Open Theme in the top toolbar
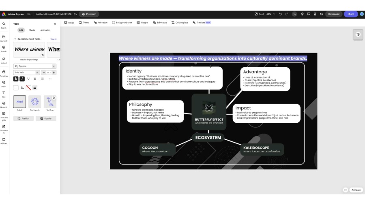Screen dimensions: 365x205 coord(84,23)
